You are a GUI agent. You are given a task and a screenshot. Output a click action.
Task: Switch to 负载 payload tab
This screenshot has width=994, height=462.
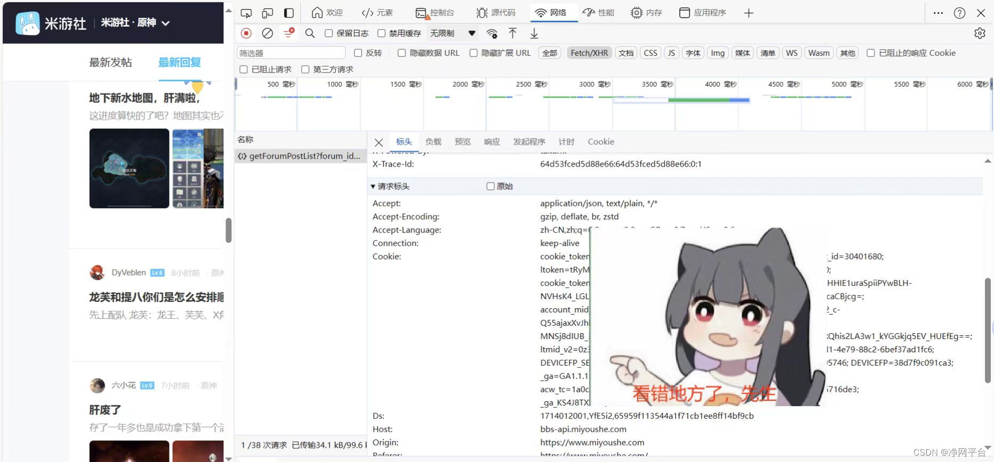[x=434, y=142]
